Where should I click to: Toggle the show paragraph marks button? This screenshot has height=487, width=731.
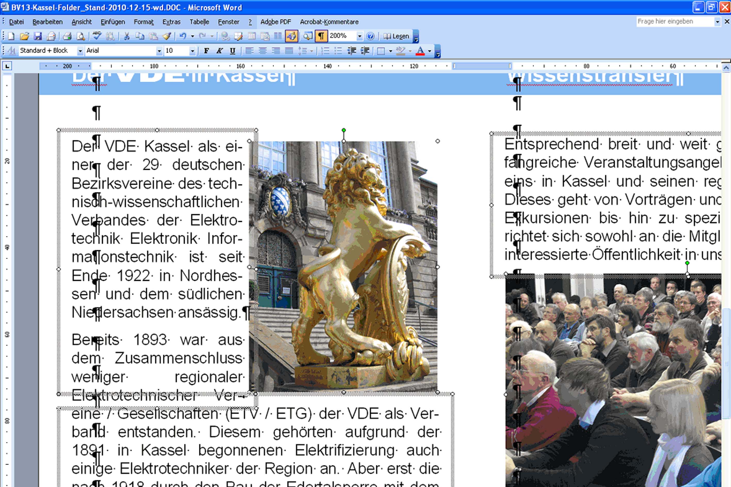(x=321, y=36)
